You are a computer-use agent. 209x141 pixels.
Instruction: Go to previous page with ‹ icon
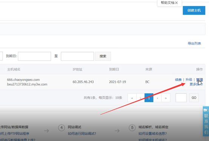(x=140, y=98)
